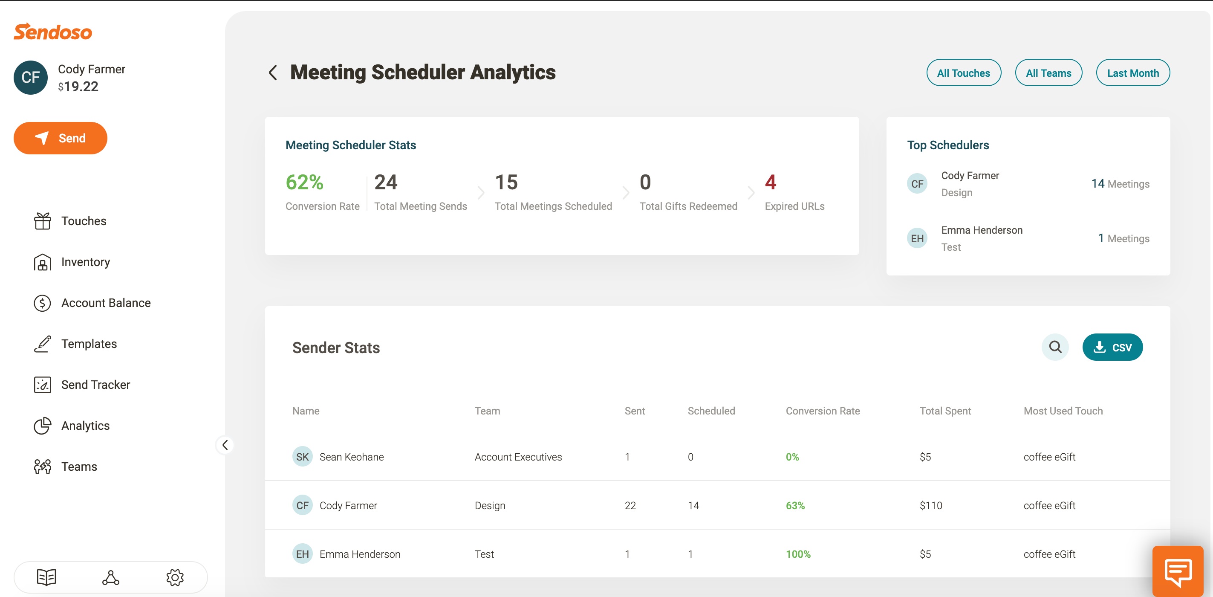Open the Teams people icon

42,467
